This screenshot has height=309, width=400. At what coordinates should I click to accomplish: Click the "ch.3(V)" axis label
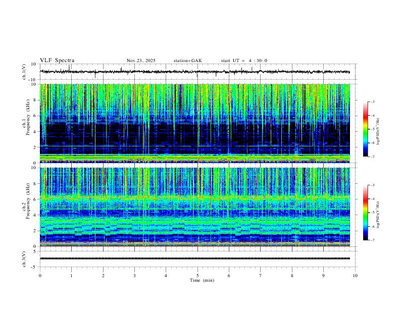[24, 259]
